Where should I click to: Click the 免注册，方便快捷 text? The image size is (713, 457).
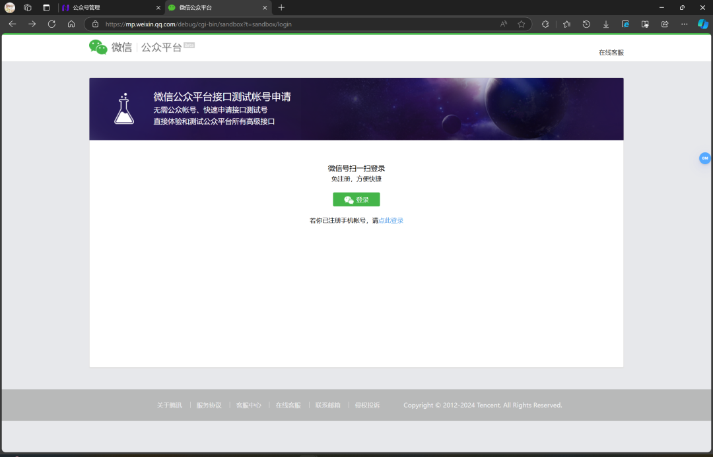tap(356, 179)
